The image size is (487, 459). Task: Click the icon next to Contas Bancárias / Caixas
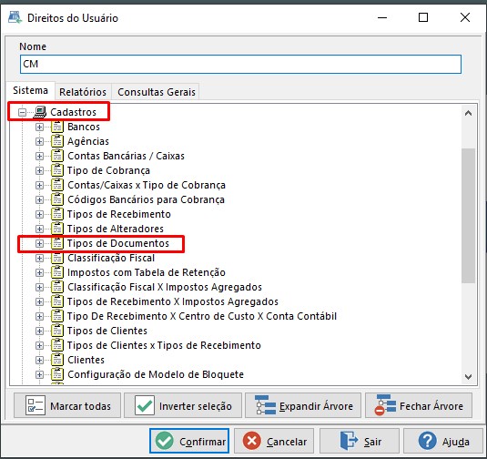tap(57, 156)
